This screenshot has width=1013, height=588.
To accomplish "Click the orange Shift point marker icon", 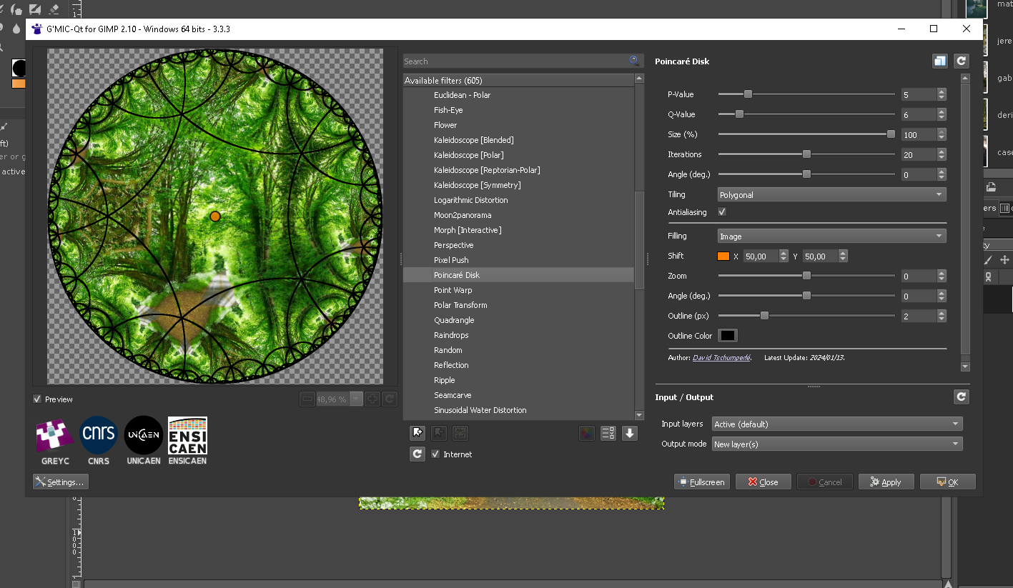I will coord(723,256).
